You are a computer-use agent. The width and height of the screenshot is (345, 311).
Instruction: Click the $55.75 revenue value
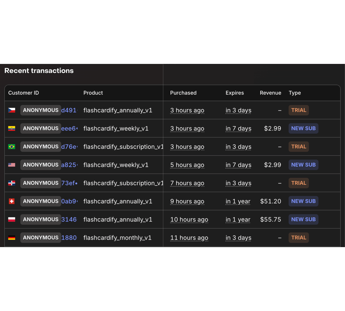[271, 219]
